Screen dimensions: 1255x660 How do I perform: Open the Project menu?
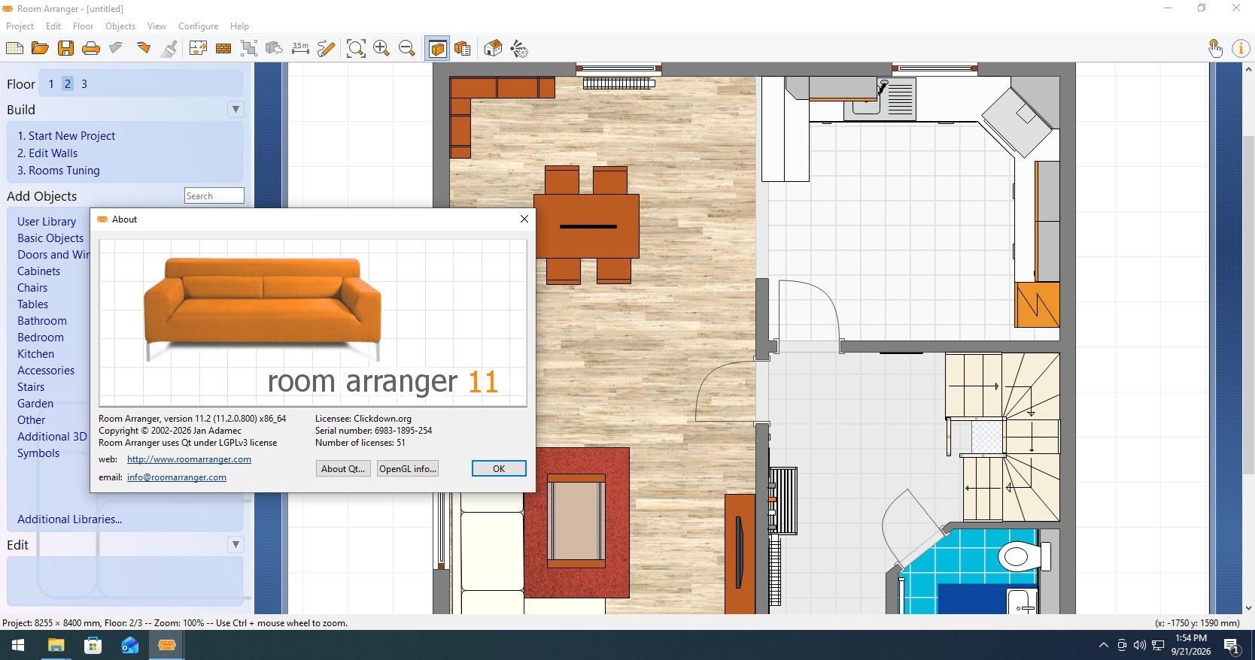20,26
